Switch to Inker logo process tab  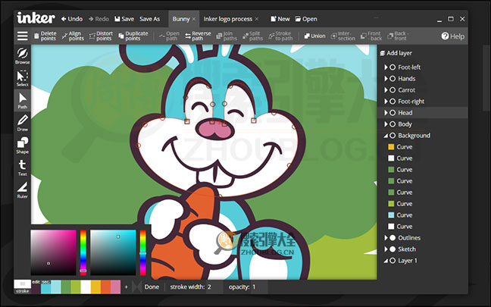(227, 19)
